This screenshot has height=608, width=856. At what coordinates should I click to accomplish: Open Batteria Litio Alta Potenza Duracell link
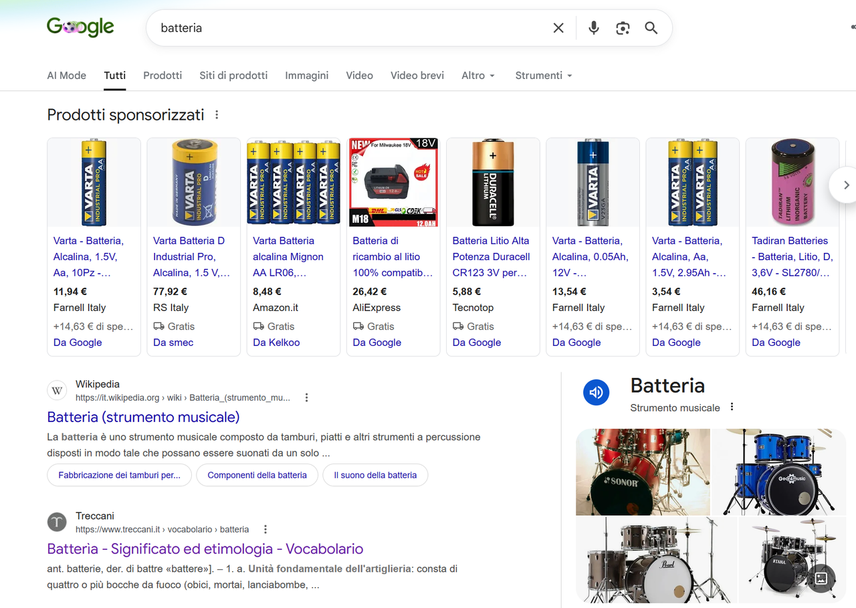pyautogui.click(x=491, y=257)
